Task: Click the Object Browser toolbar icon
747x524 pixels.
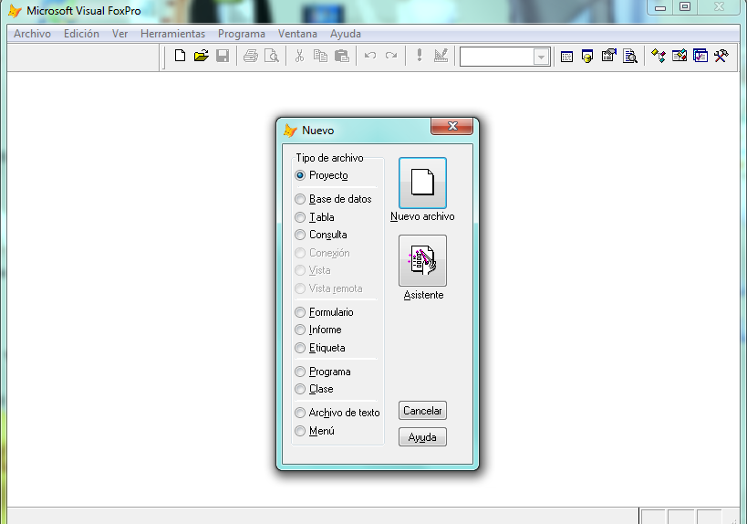Action: point(680,56)
